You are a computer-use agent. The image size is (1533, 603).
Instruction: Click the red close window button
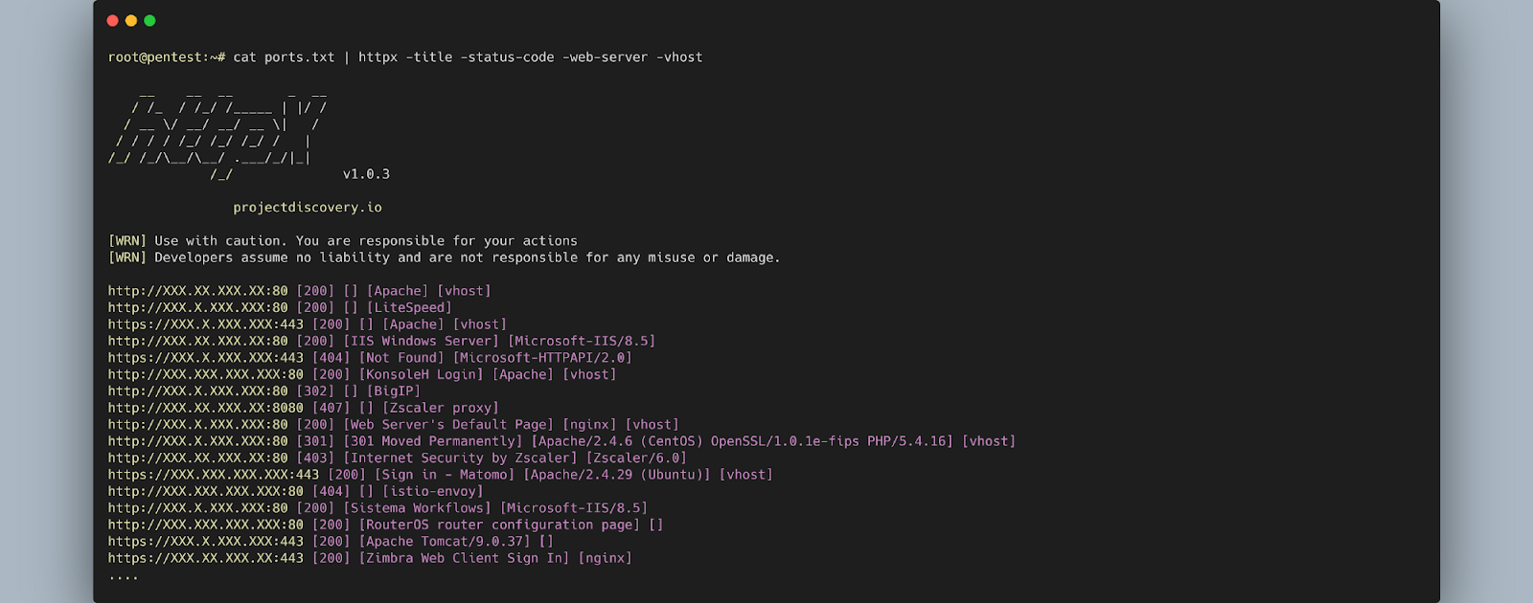(113, 20)
